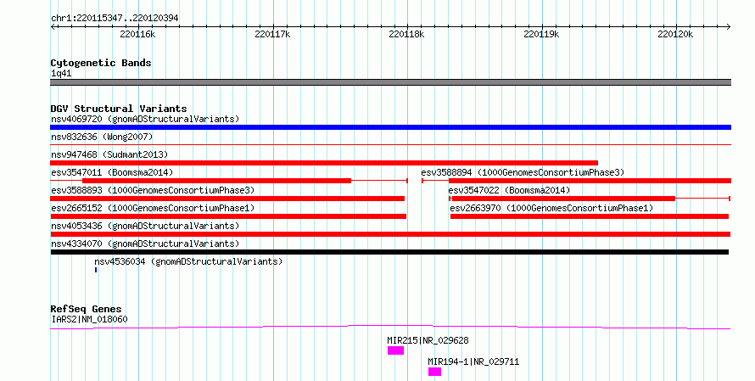The height and width of the screenshot is (381, 755).
Task: Click the 220118k ruler tick label
Action: [x=407, y=34]
